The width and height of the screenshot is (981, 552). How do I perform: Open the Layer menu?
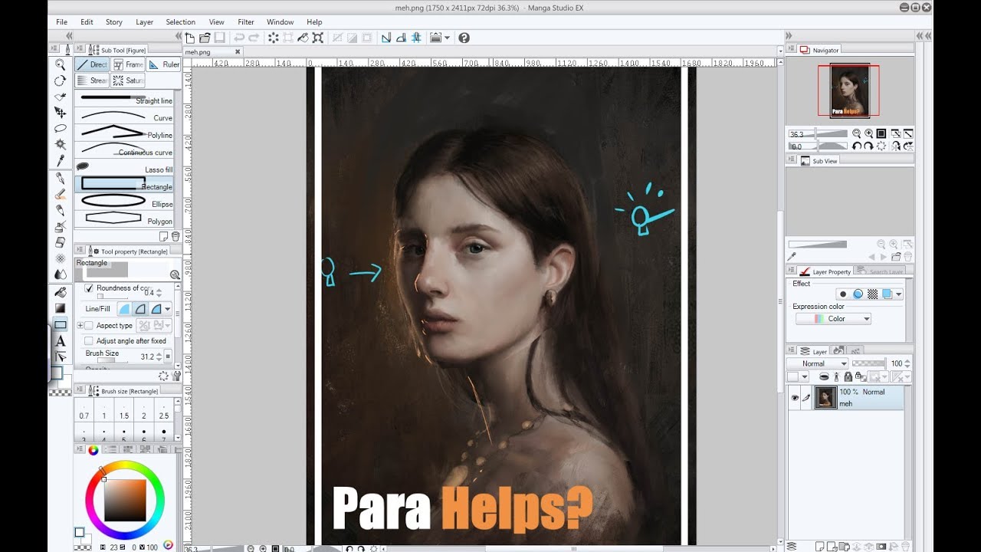point(145,22)
